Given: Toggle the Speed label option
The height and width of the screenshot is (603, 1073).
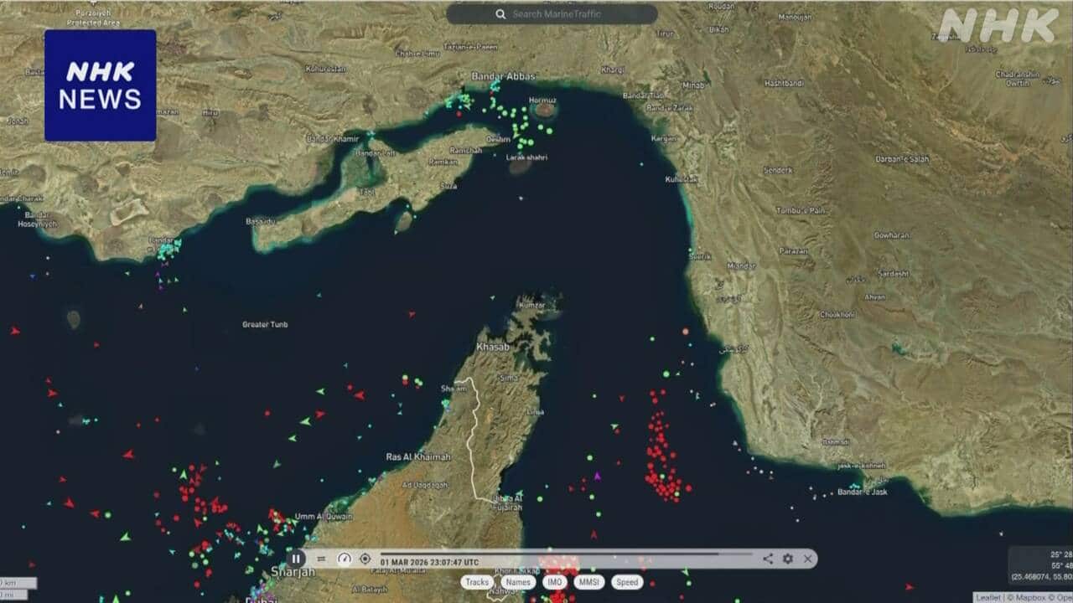Looking at the screenshot, I should [x=627, y=582].
